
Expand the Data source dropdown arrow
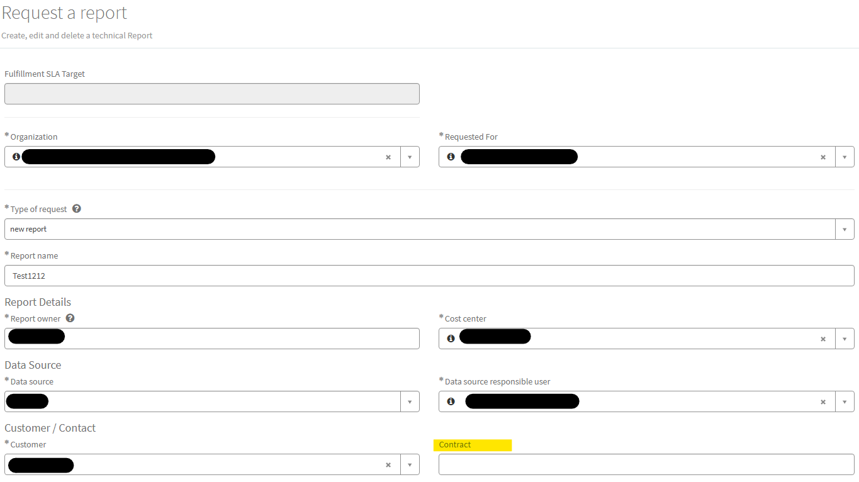click(410, 401)
